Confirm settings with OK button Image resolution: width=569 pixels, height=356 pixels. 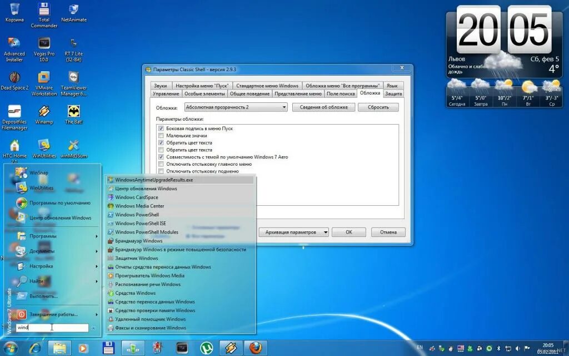pos(349,232)
